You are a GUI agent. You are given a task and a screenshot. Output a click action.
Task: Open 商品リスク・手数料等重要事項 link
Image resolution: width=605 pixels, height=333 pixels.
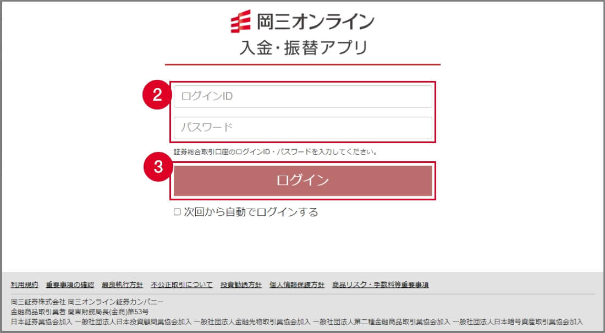tap(381, 285)
